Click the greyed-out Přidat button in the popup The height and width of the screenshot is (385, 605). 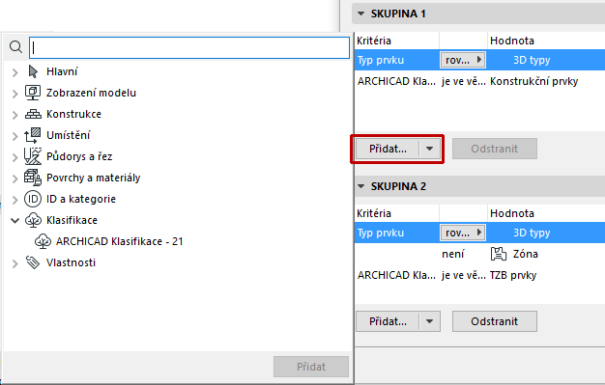(311, 367)
